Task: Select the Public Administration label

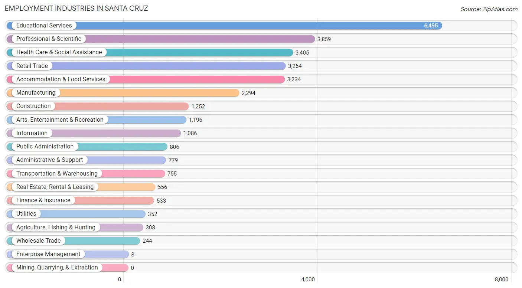Action: click(x=45, y=147)
